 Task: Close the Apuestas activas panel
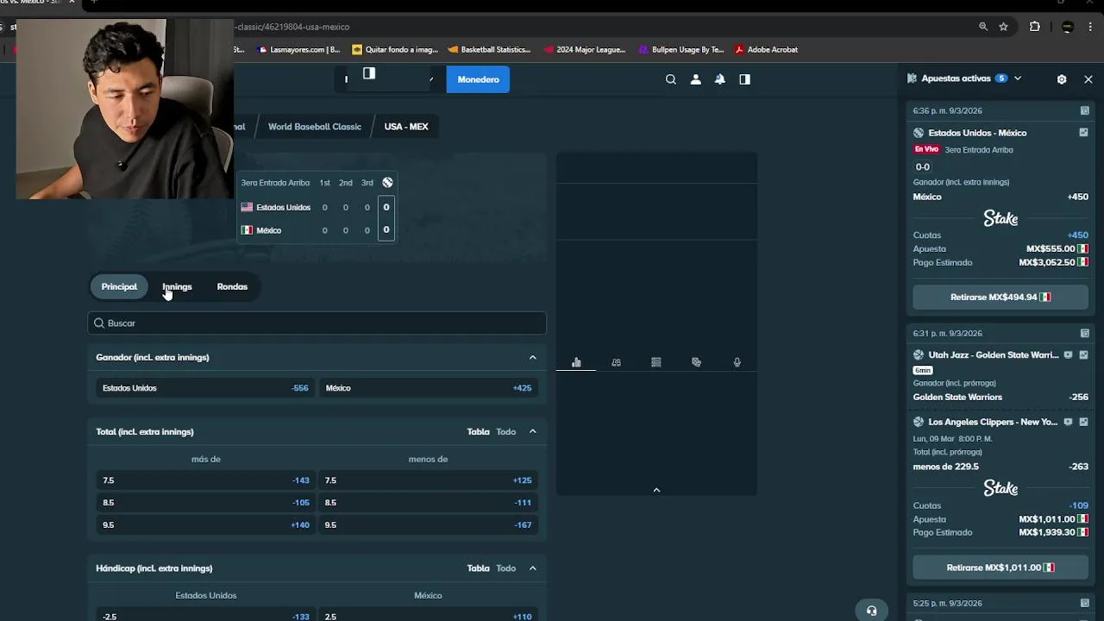point(1088,79)
